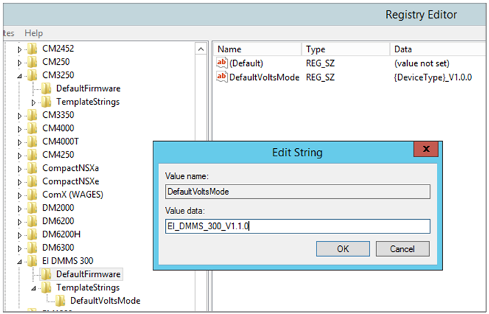Screen dimensions: 489x314
Task: Click the Value name field
Action: 298,191
